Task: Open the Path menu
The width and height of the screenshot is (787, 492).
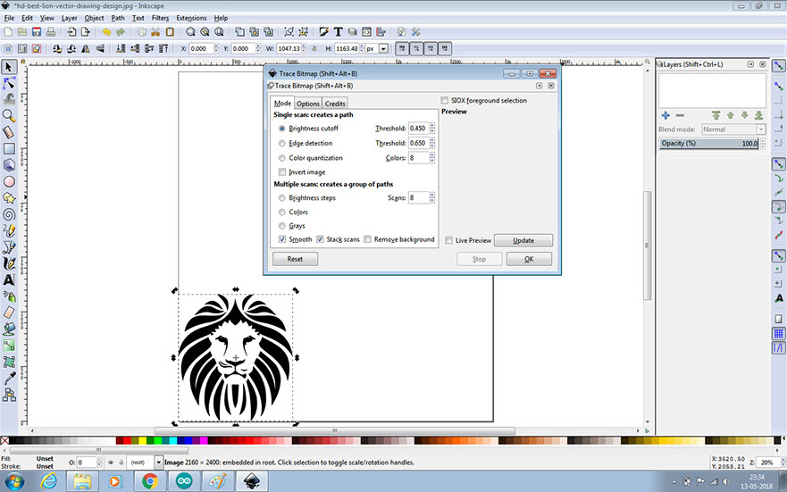Action: point(118,18)
